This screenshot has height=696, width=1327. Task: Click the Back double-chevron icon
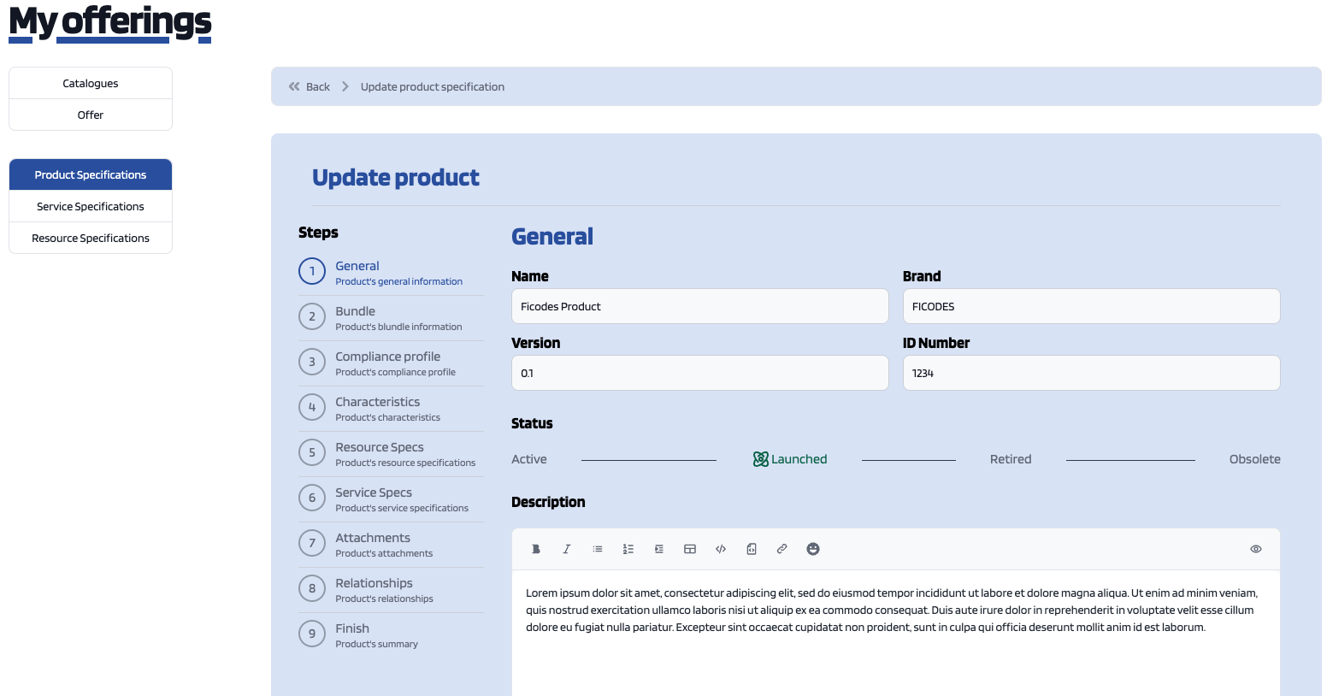[294, 86]
